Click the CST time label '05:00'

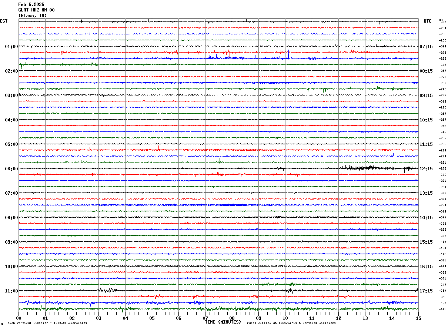11,144
